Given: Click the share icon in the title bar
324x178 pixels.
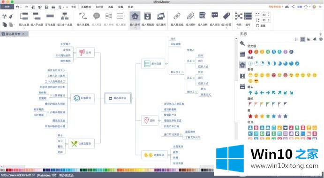Looking at the screenshot, I should click(293, 7).
